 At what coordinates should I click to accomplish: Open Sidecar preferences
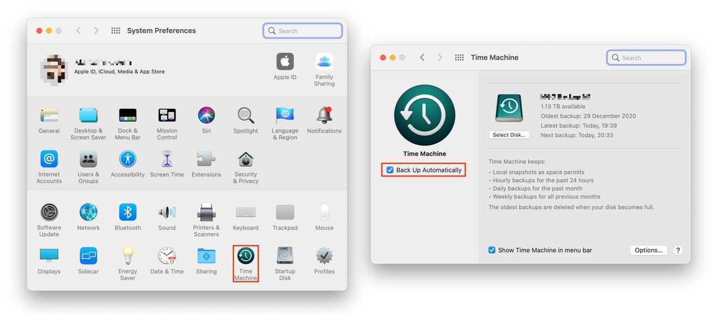(88, 256)
